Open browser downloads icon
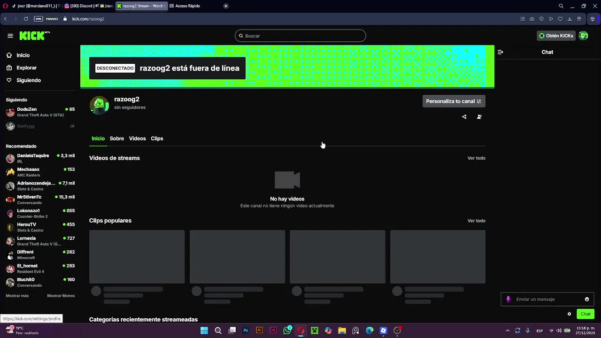 pos(570,19)
